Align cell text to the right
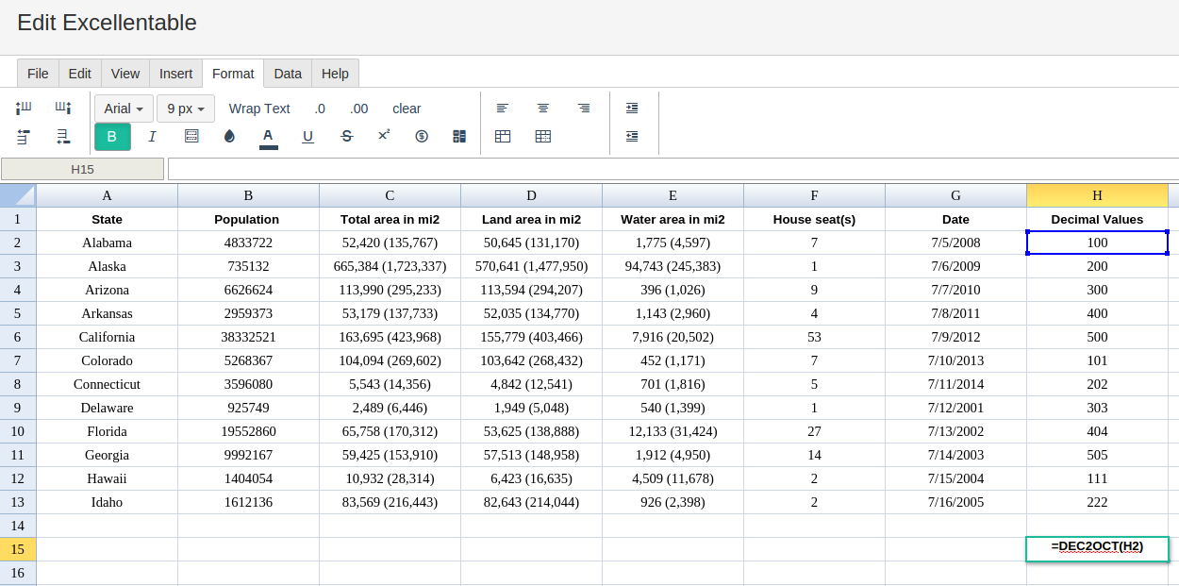 click(x=584, y=109)
